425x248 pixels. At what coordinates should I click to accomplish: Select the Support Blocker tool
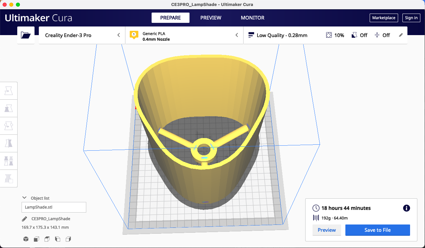tap(9, 178)
